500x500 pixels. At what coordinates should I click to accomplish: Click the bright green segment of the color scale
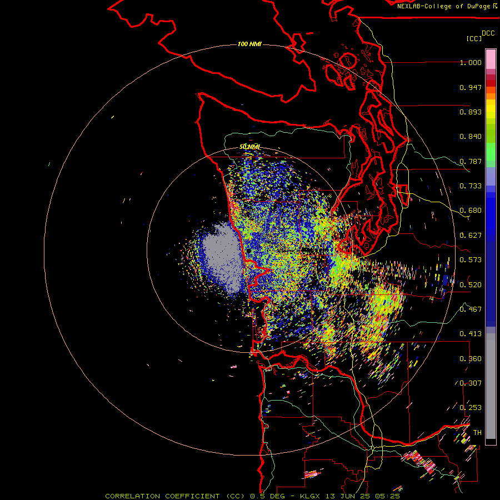tap(491, 152)
